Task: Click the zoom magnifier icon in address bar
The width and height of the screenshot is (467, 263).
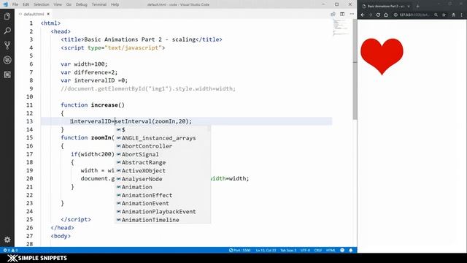Action: (x=436, y=15)
